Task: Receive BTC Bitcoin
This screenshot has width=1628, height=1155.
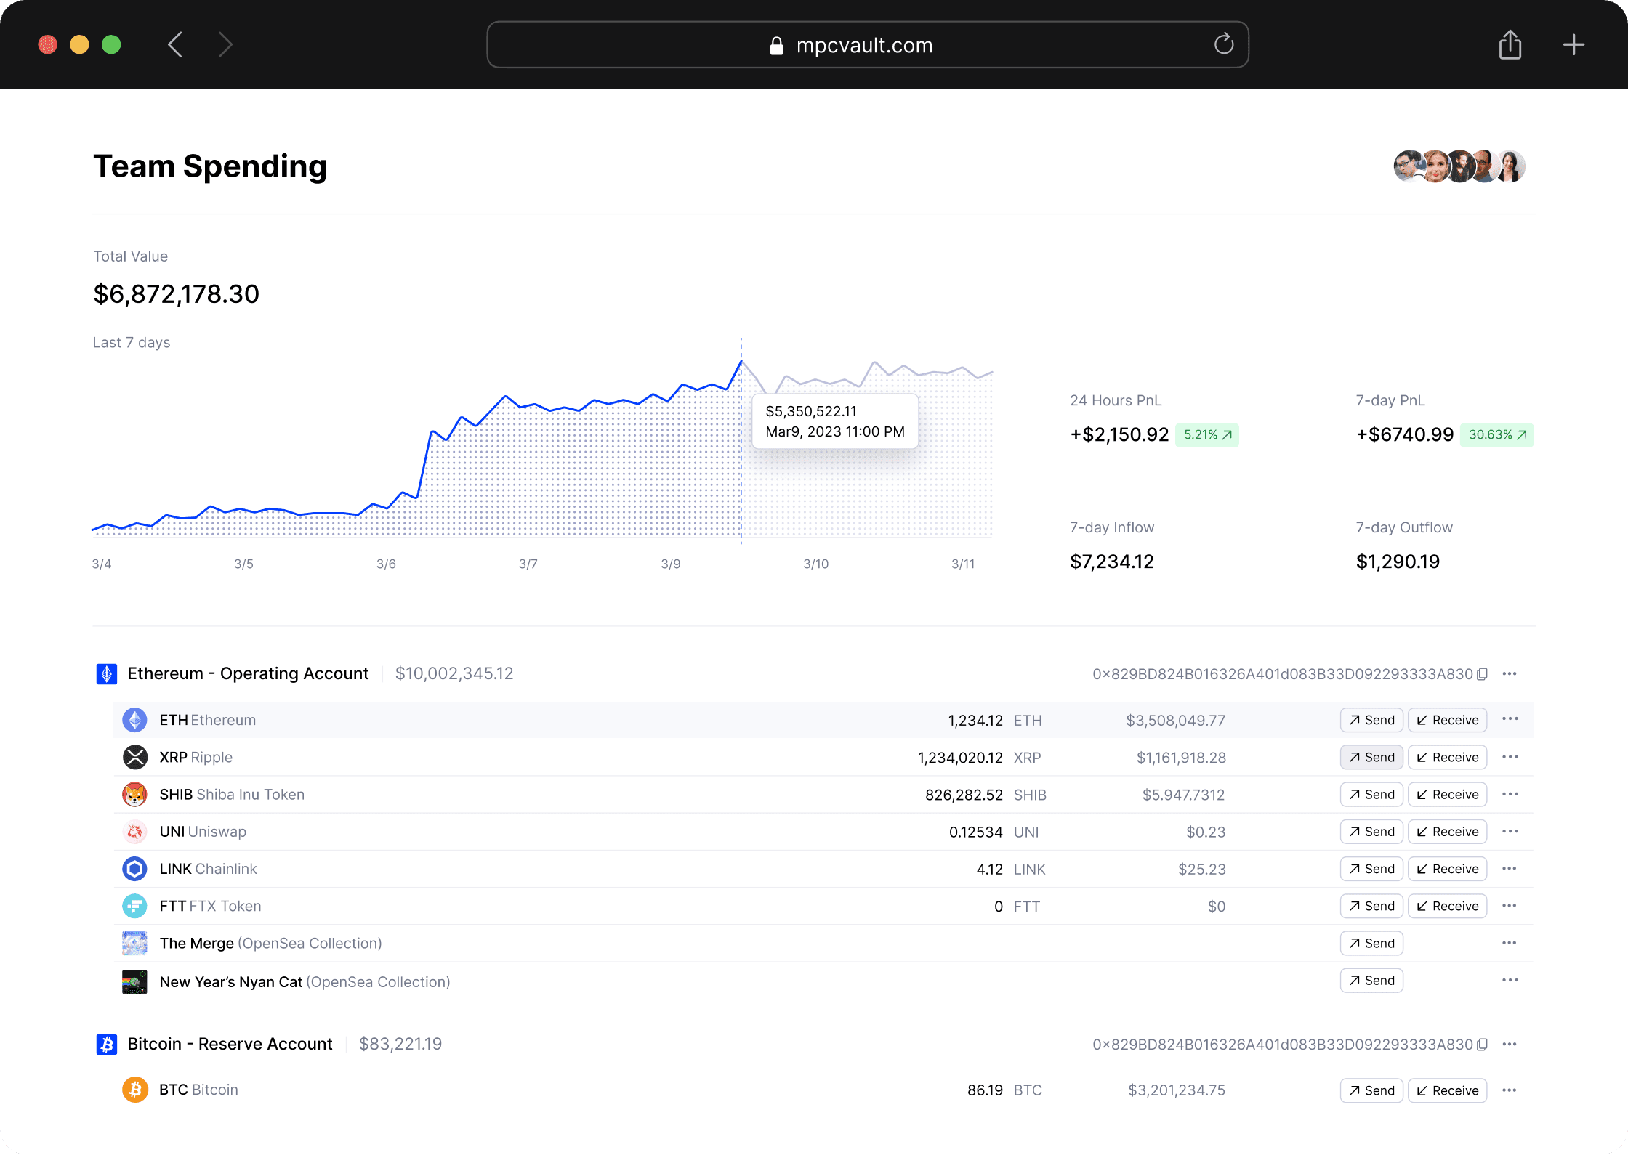Action: click(1447, 1090)
